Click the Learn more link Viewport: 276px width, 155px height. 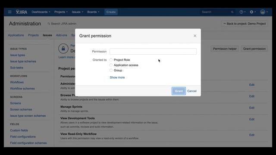[x=67, y=57]
